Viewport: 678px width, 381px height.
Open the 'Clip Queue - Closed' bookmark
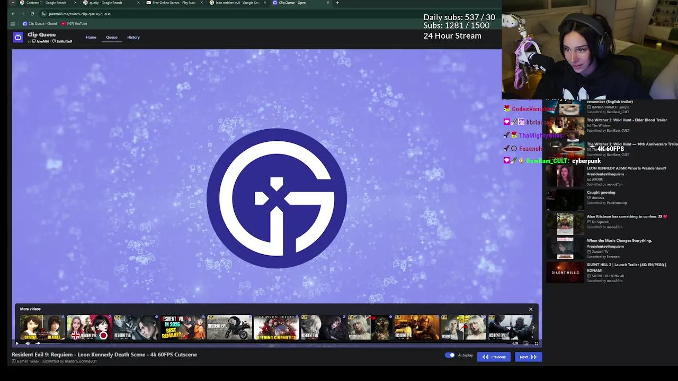coord(40,24)
